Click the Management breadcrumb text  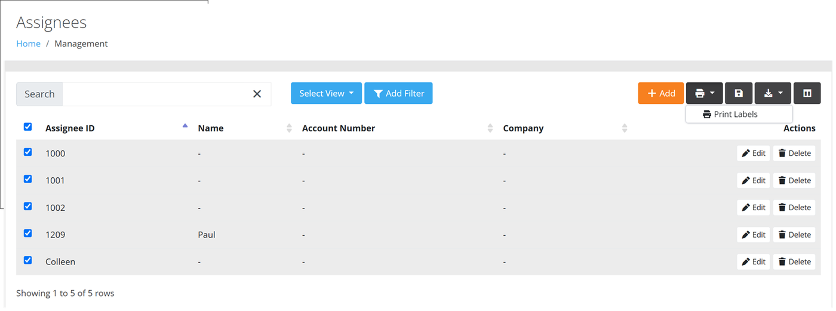(x=81, y=44)
